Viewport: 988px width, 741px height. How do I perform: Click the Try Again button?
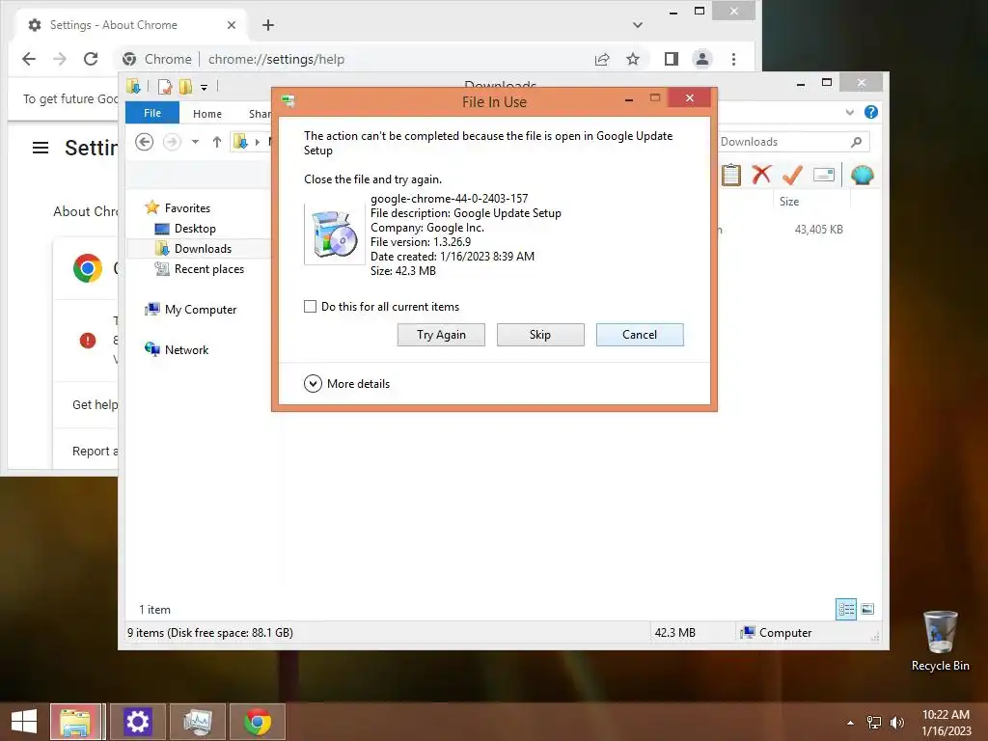[441, 335]
